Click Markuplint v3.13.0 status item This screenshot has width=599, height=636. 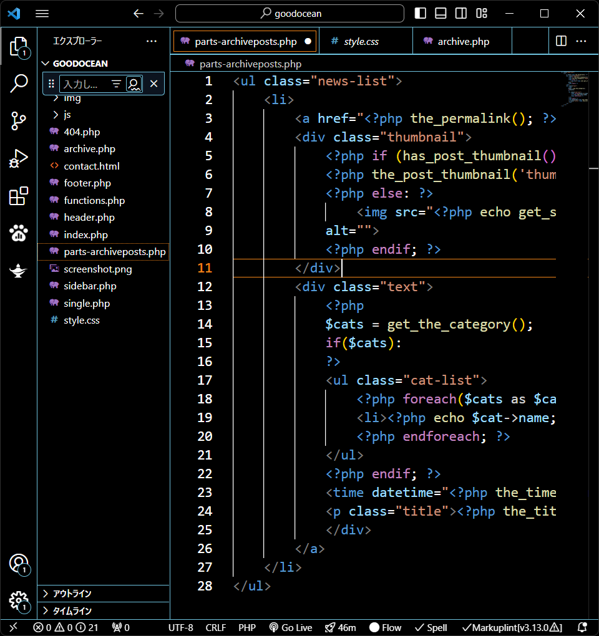(512, 627)
